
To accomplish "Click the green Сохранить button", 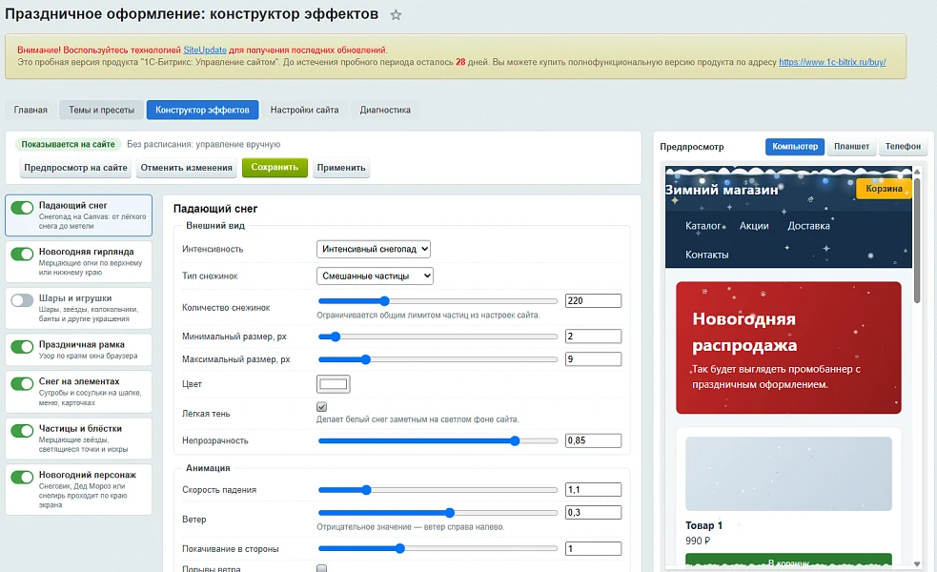I will (275, 168).
